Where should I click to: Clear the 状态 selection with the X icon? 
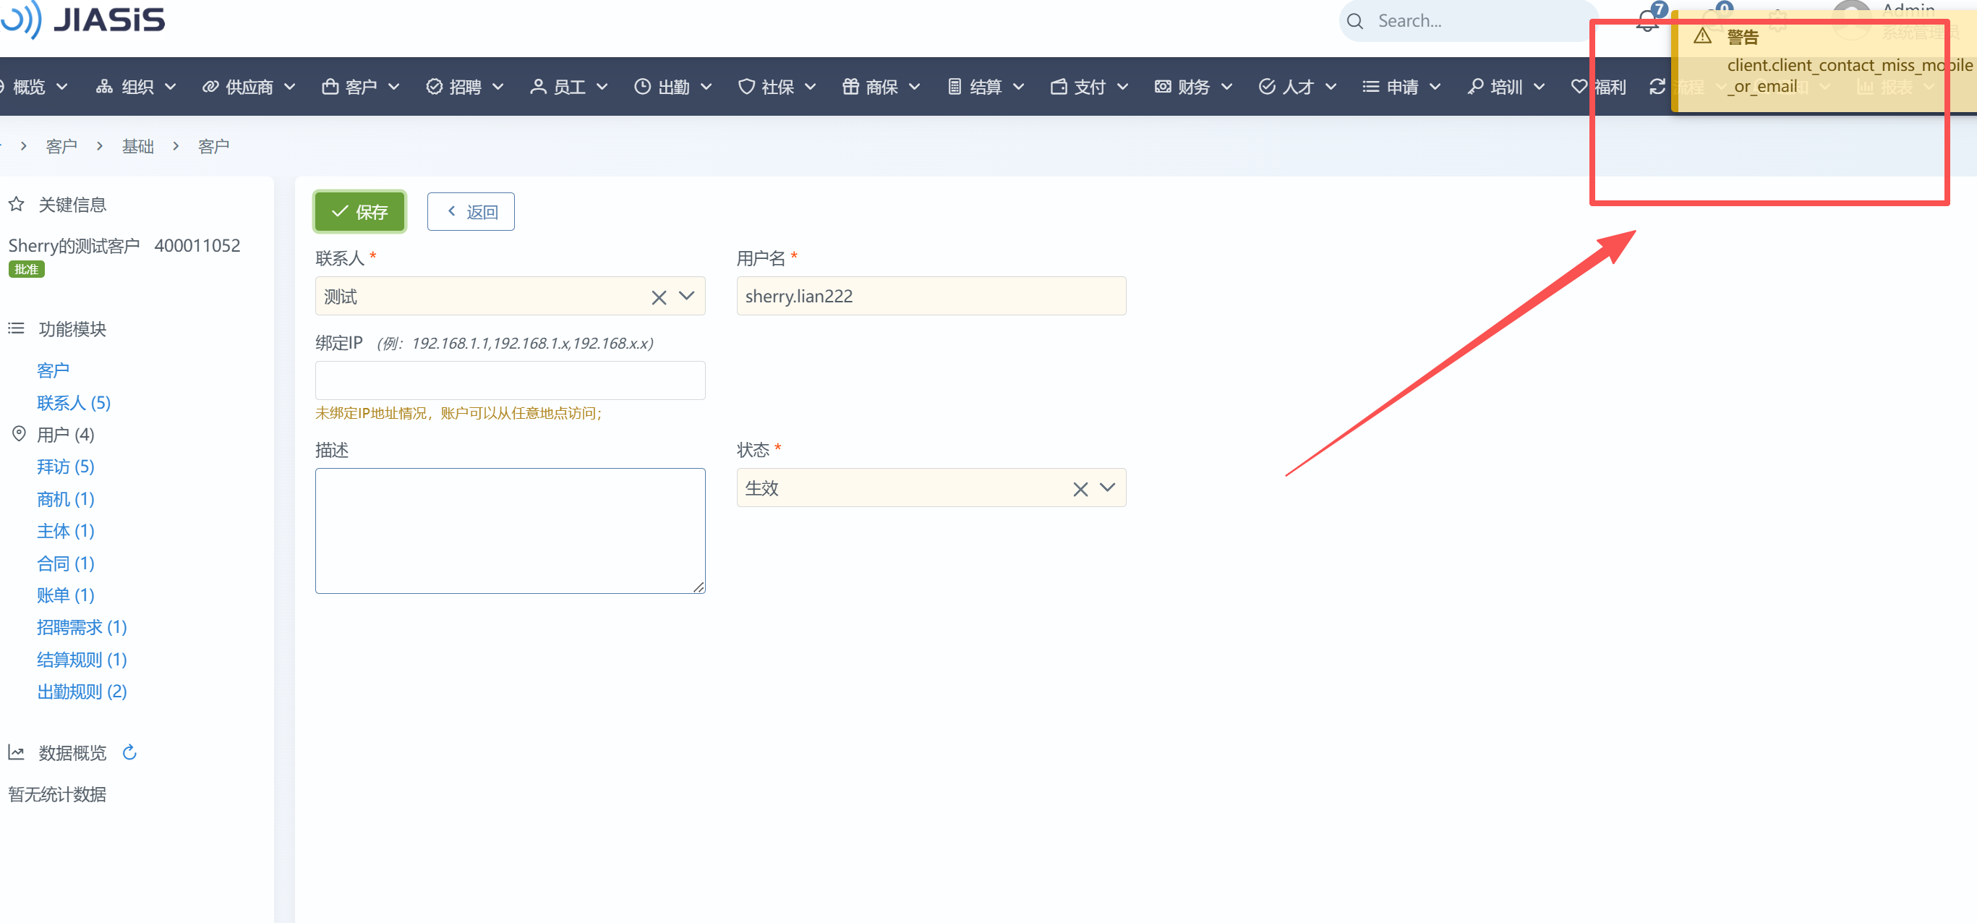pos(1080,489)
